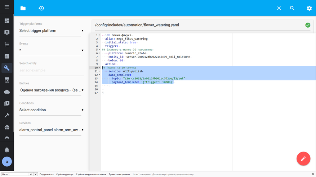This screenshot has height=177, width=316.
Task: Go to next find result arrow
Action: (x=35, y=174)
